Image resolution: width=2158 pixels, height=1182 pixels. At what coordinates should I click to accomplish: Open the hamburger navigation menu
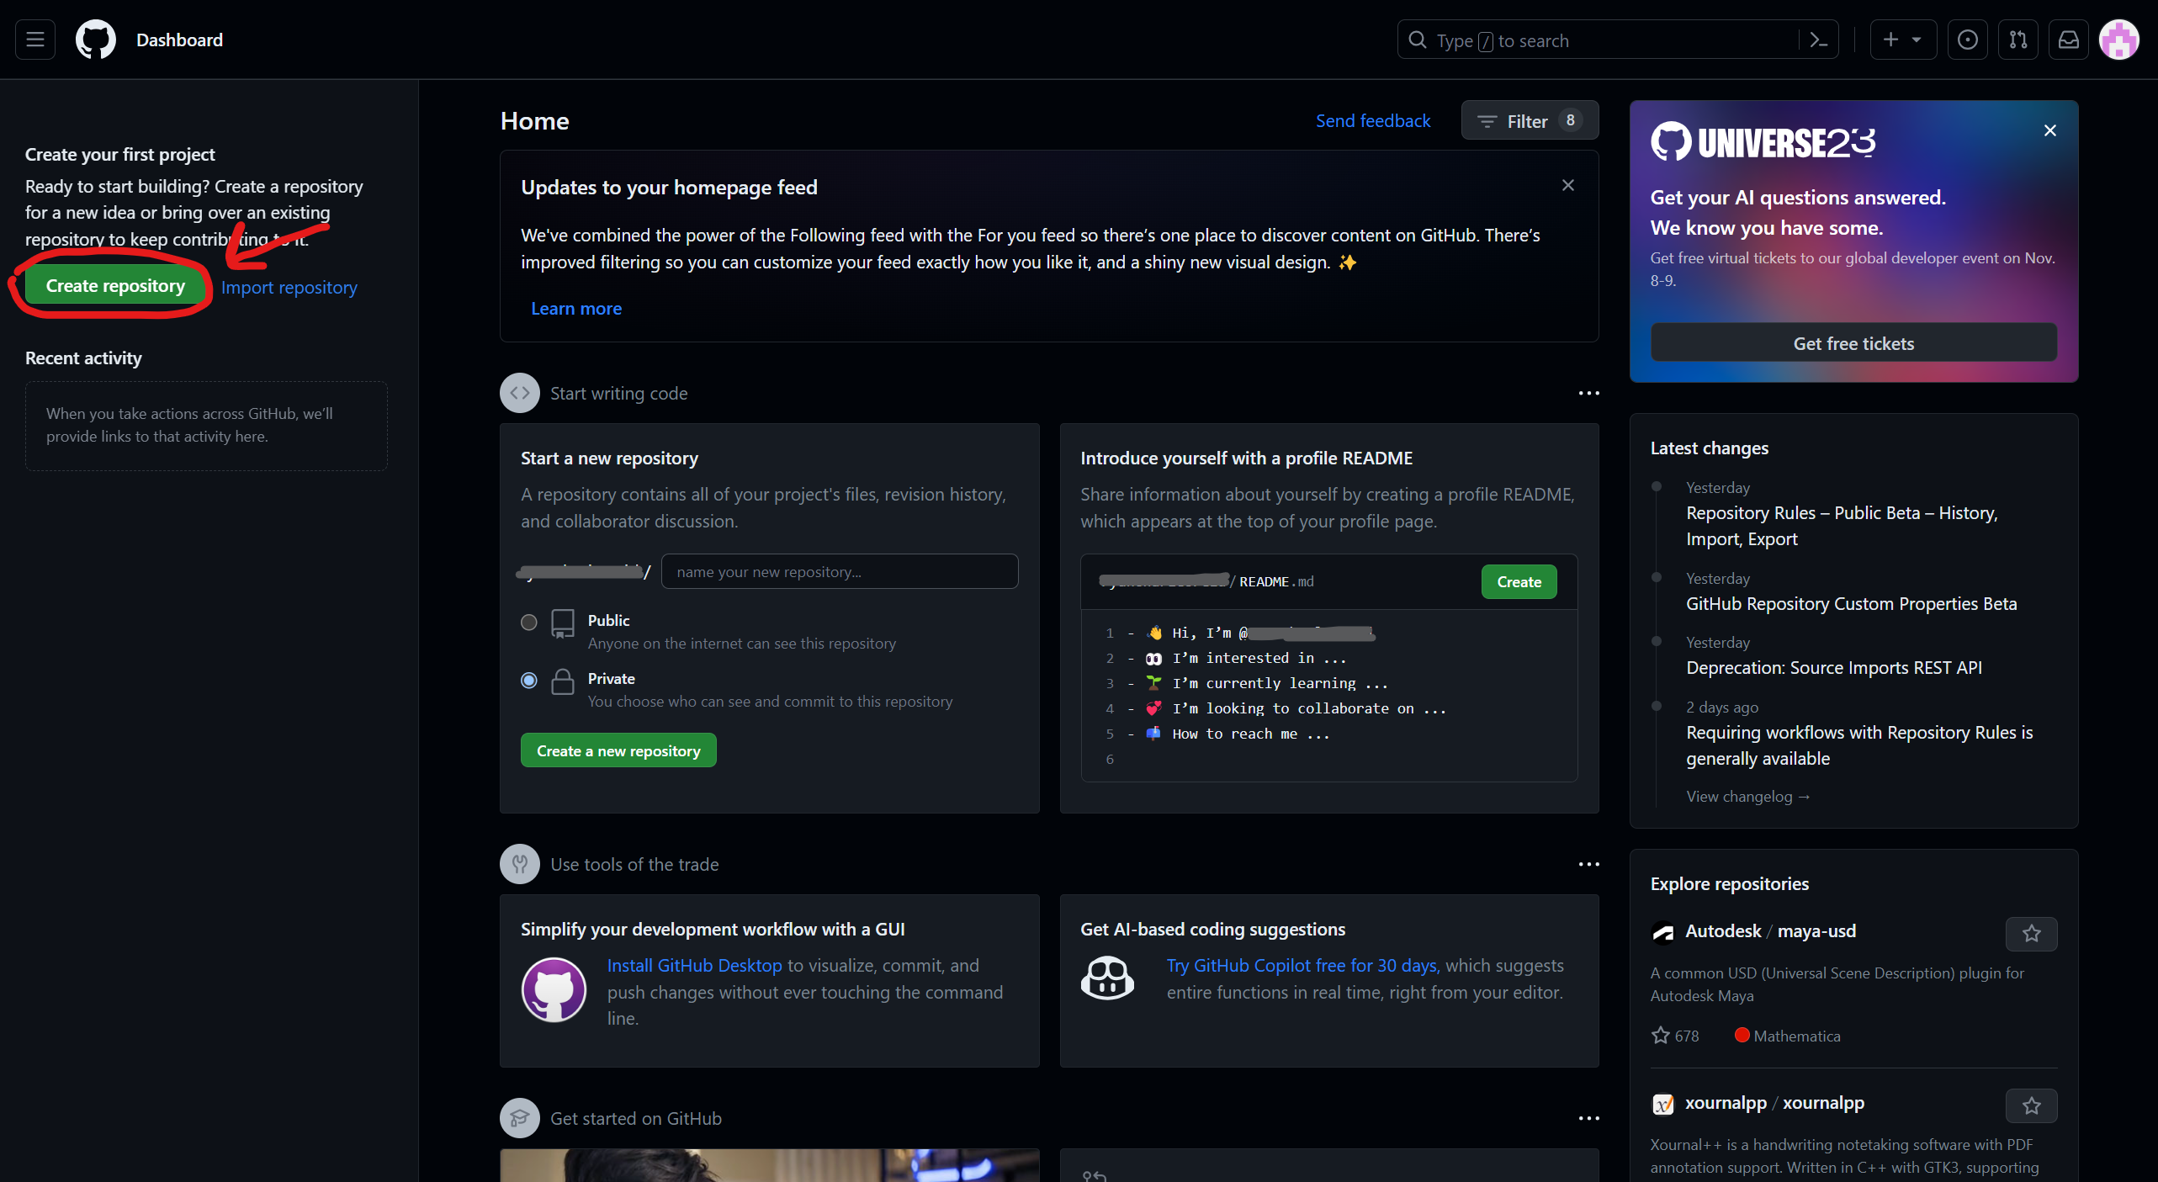point(35,40)
